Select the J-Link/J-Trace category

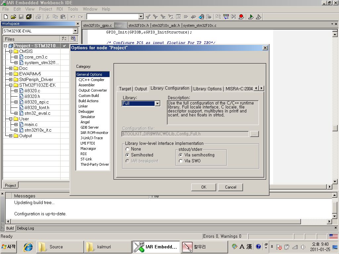click(92, 138)
